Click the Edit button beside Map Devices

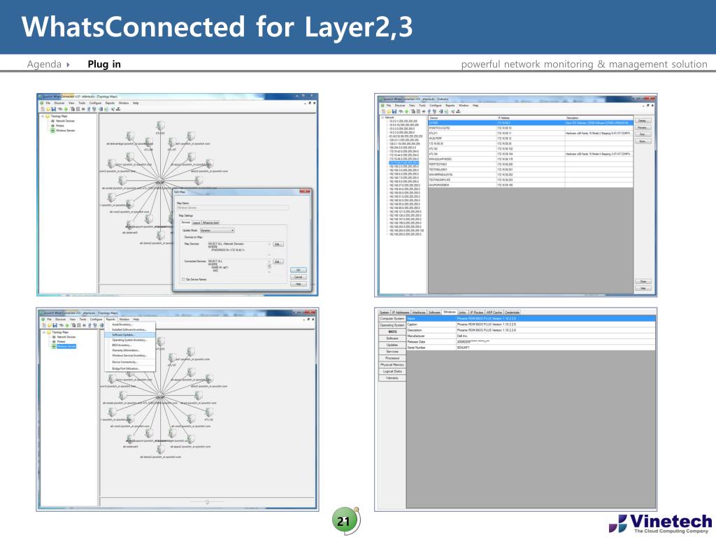[x=278, y=244]
